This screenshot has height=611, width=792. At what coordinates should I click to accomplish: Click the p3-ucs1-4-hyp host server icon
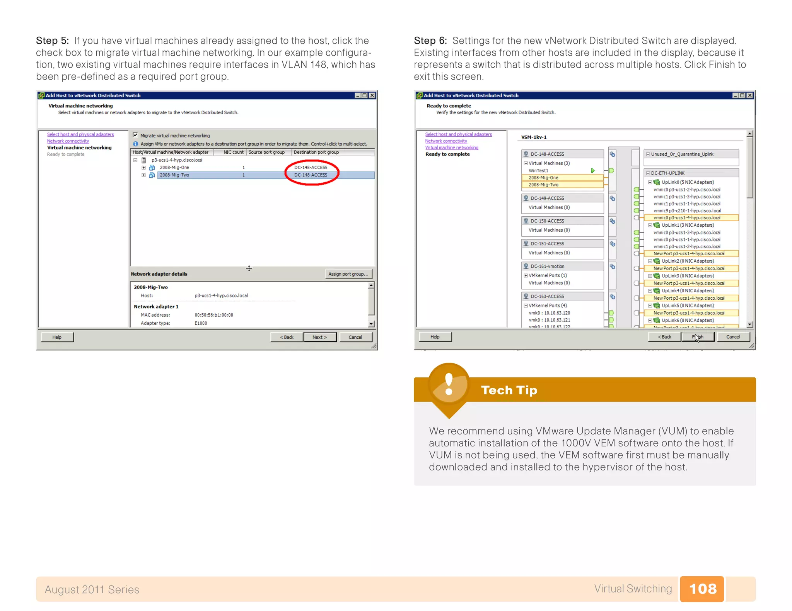[x=144, y=160]
